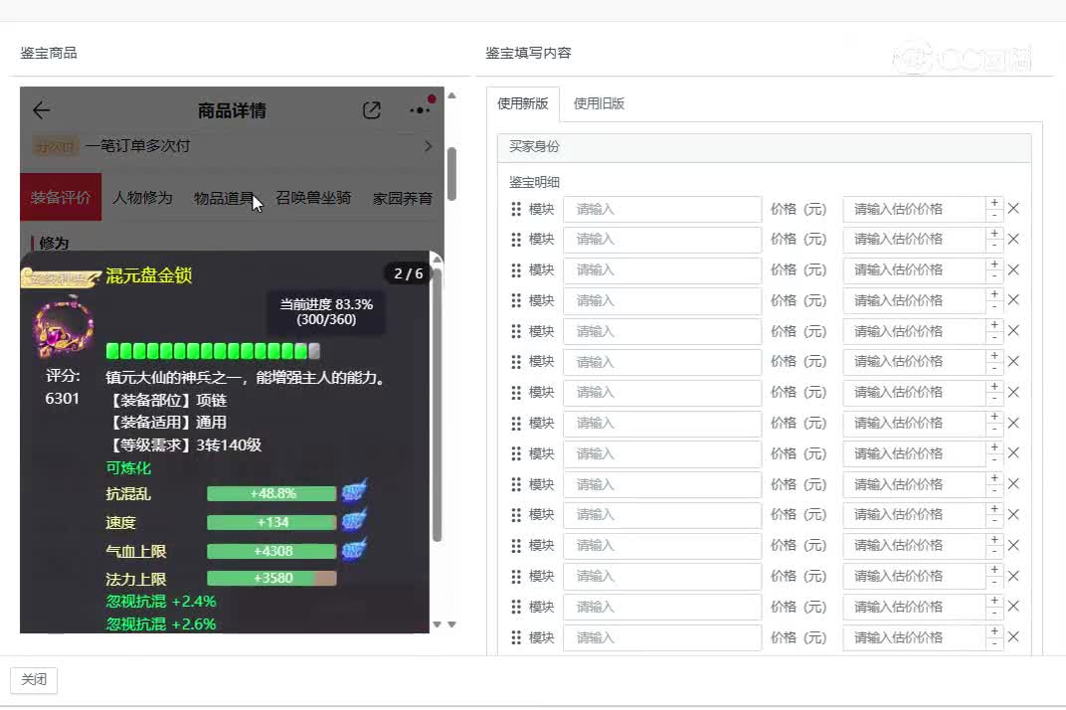Click the product panel scrollbar thumb
This screenshot has width=1066, height=710.
coord(451,174)
